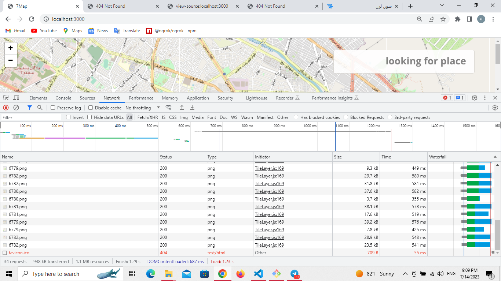Open the Chrome extensions puzzle icon

458,19
